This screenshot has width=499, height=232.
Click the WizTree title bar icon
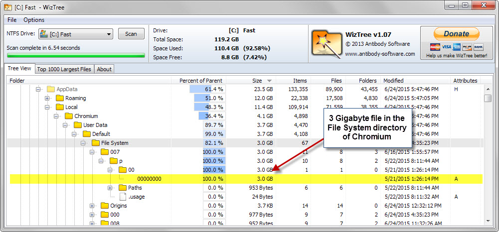(8, 6)
